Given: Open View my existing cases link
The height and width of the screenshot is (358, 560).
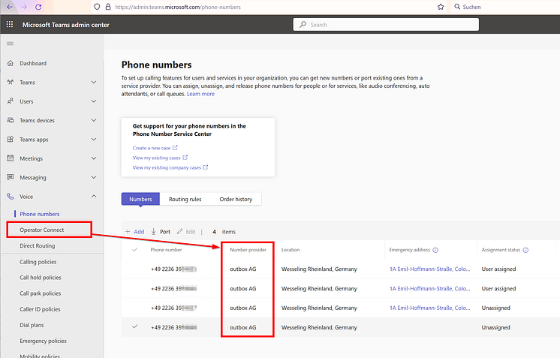Looking at the screenshot, I should 156,158.
